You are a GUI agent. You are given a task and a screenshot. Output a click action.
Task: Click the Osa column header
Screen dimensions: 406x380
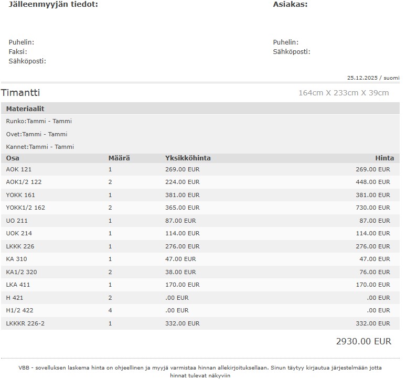click(13, 158)
